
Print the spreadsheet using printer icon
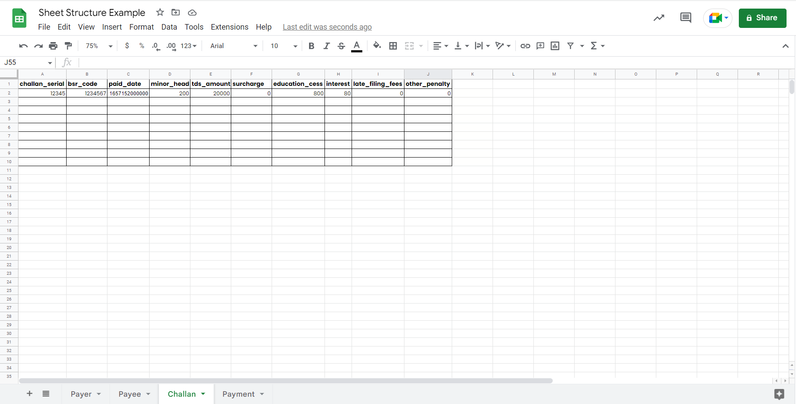pyautogui.click(x=53, y=46)
